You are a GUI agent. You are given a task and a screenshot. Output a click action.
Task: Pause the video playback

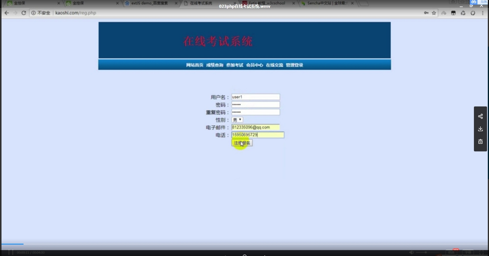click(x=11, y=252)
